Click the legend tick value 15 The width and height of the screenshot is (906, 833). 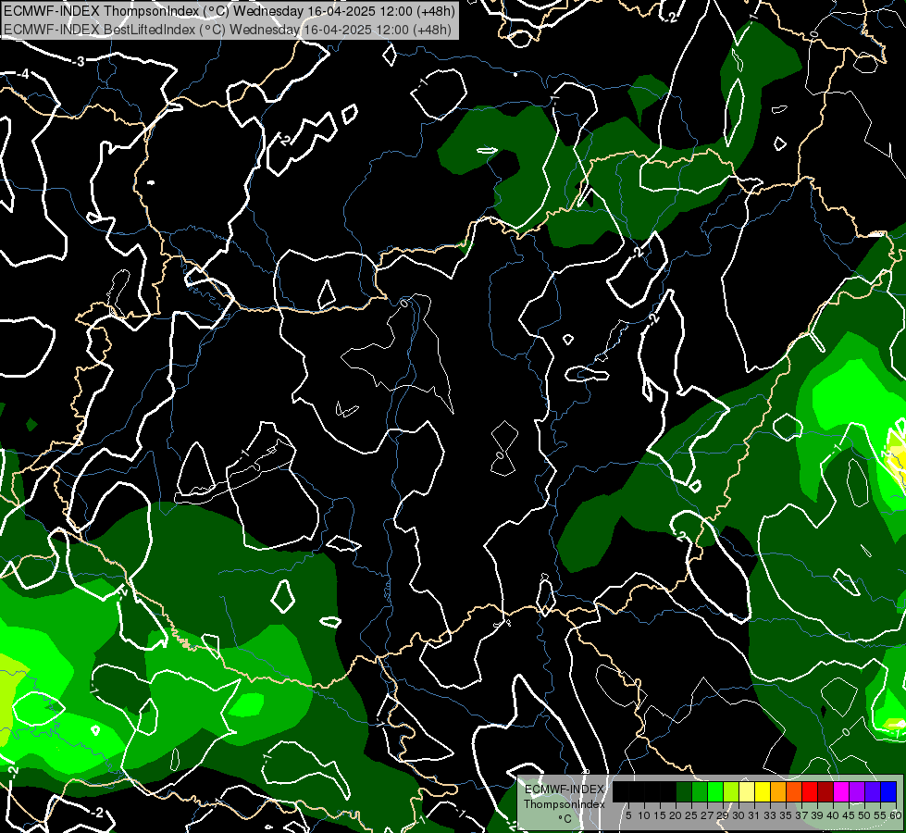point(660,815)
